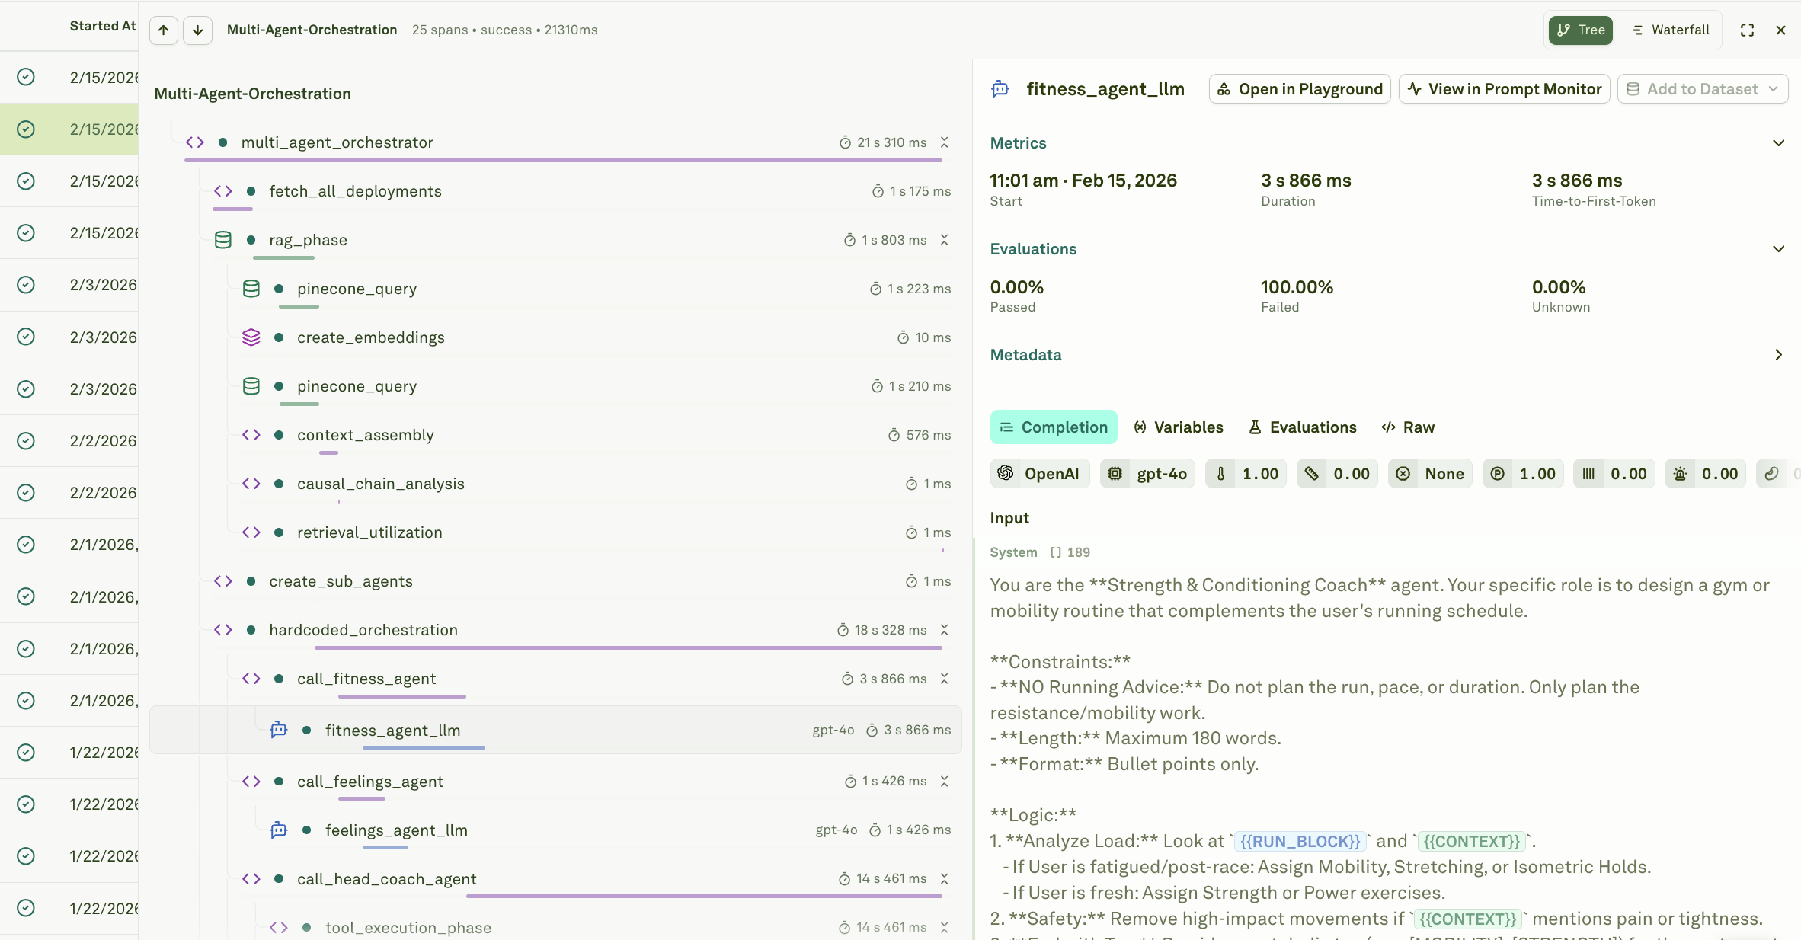Click the call_head_coach_agent timeline bar
This screenshot has height=940, width=1801.
tap(704, 896)
